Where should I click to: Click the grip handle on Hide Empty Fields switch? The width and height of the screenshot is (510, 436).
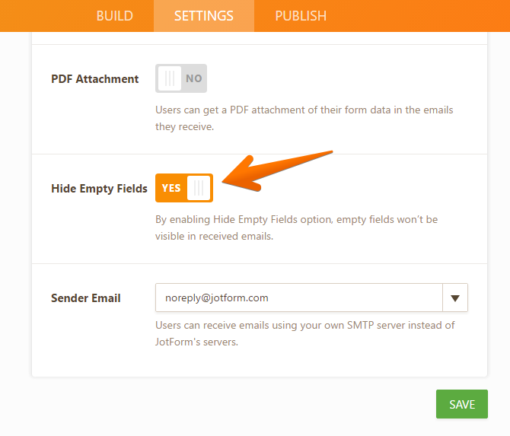click(x=199, y=188)
